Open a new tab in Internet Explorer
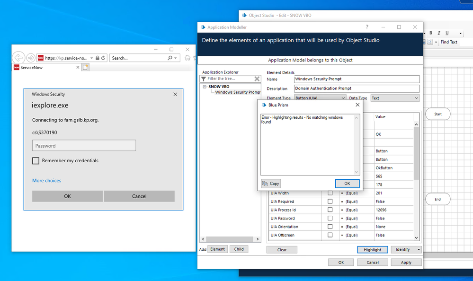Screen dimensions: 473x281 pos(86,68)
